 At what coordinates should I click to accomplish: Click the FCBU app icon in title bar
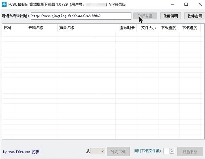click(4, 4)
